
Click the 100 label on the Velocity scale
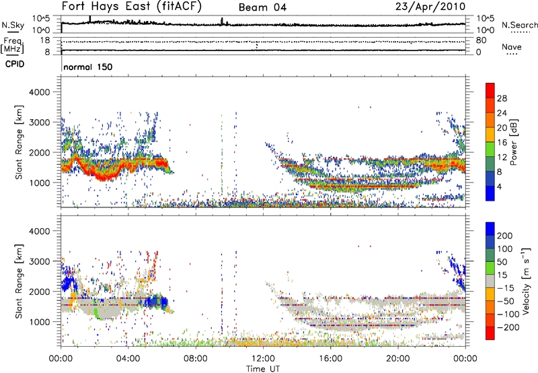click(505, 249)
